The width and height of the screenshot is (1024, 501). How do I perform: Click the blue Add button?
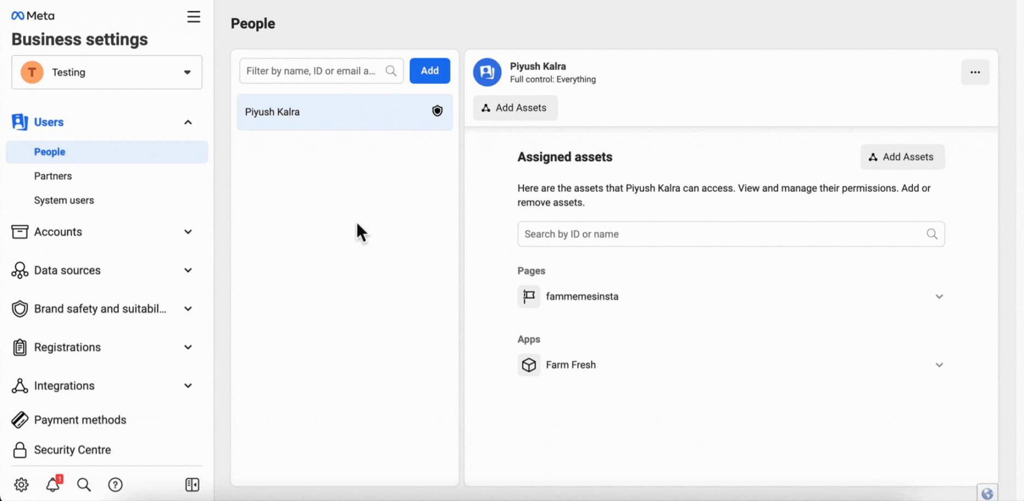[x=430, y=71]
